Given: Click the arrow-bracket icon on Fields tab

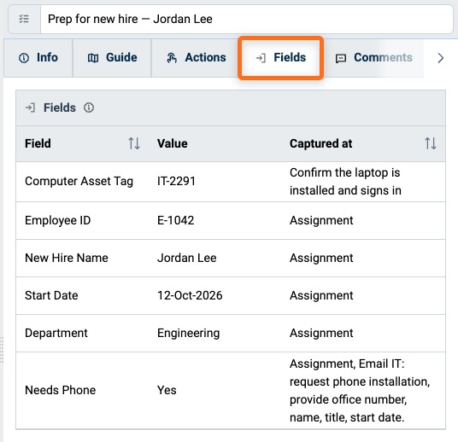Looking at the screenshot, I should (x=261, y=58).
